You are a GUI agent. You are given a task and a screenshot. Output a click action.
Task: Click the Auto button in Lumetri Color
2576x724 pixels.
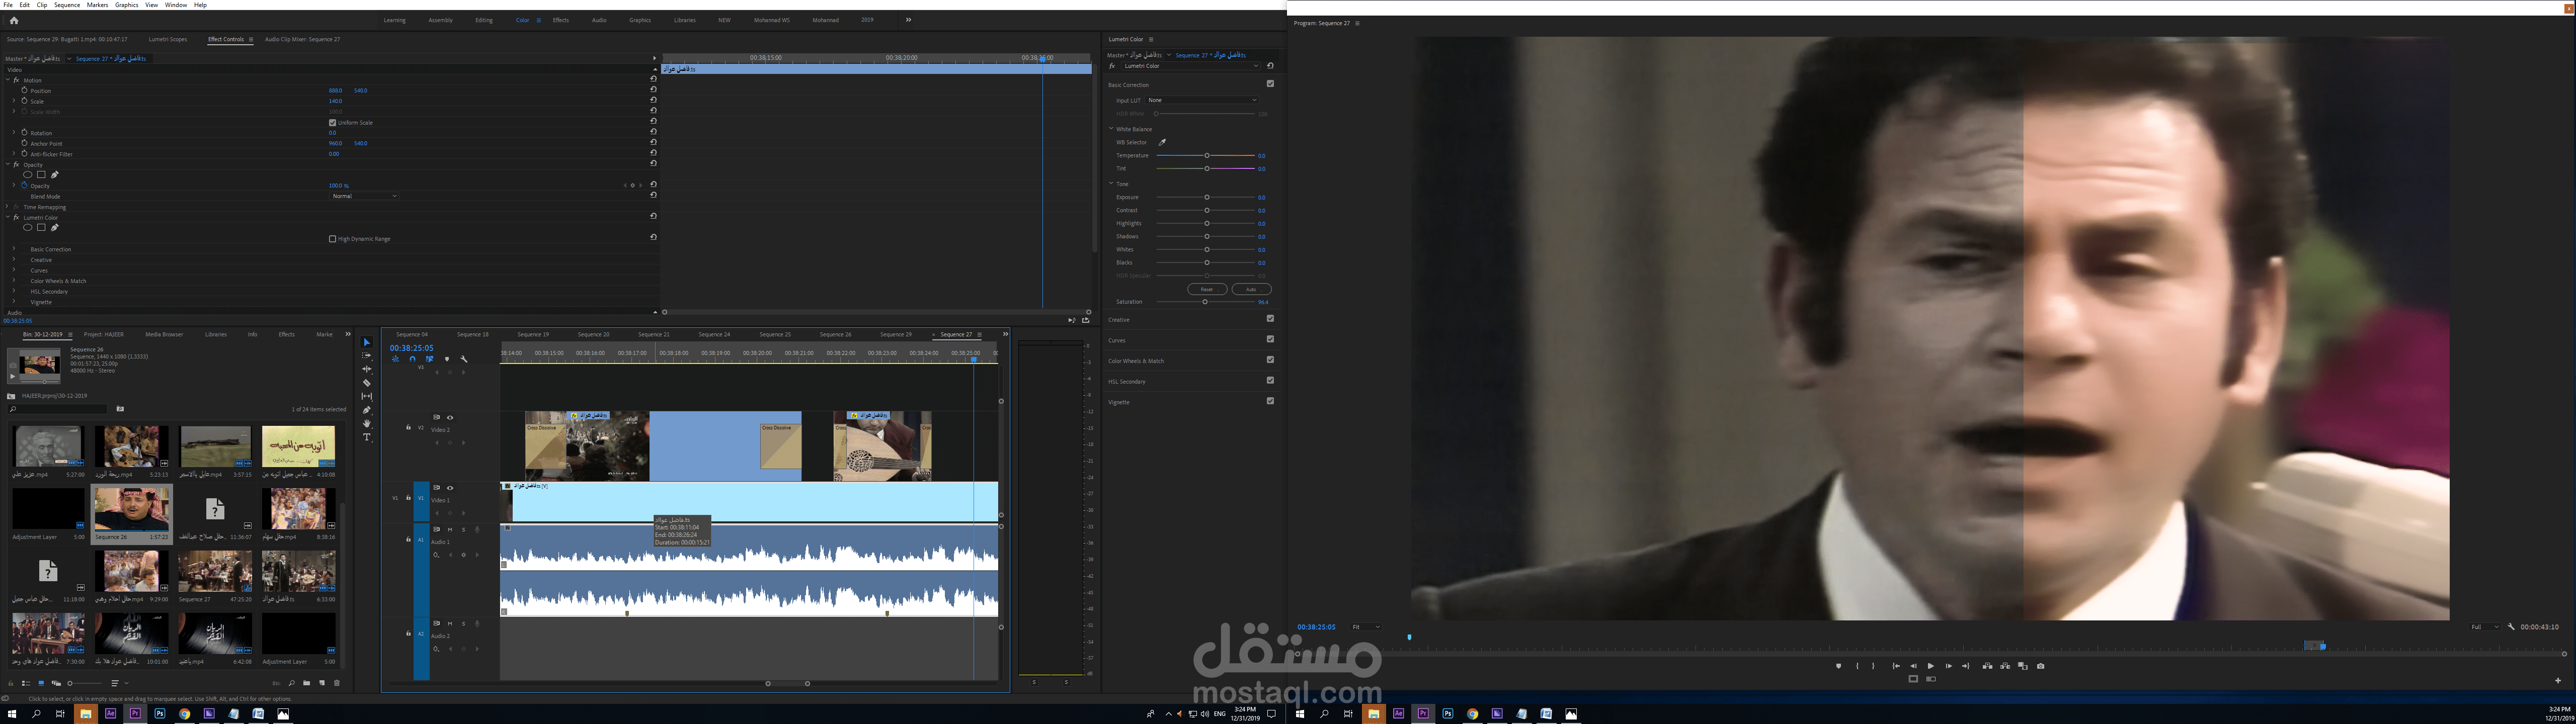click(1250, 289)
